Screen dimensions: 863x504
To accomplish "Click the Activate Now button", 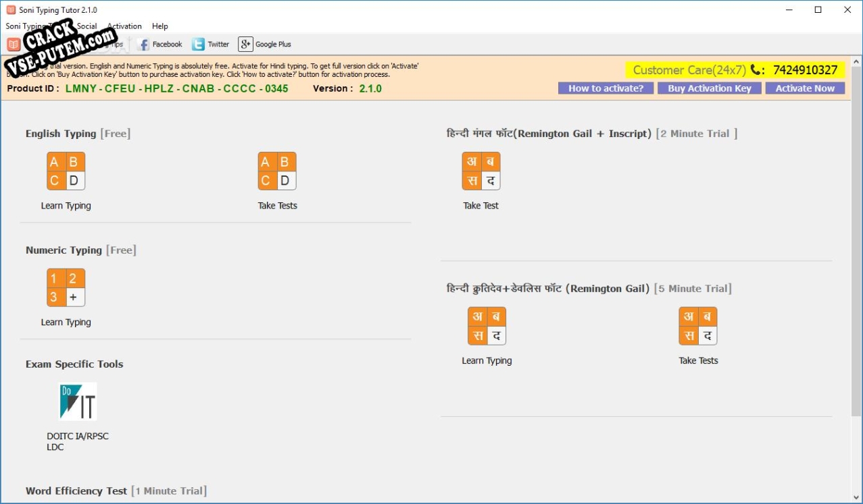I will point(805,88).
